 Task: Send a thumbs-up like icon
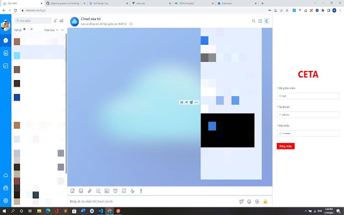point(265,201)
